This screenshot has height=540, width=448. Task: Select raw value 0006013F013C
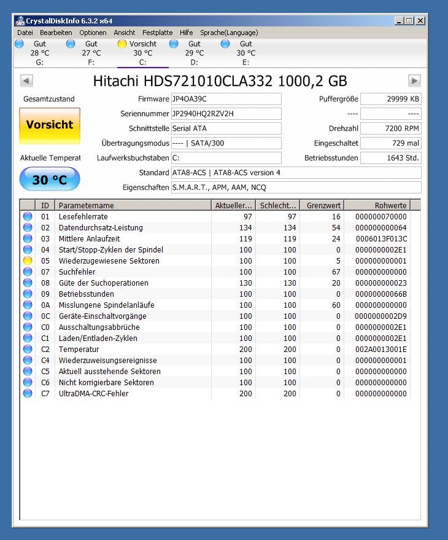tap(381, 238)
